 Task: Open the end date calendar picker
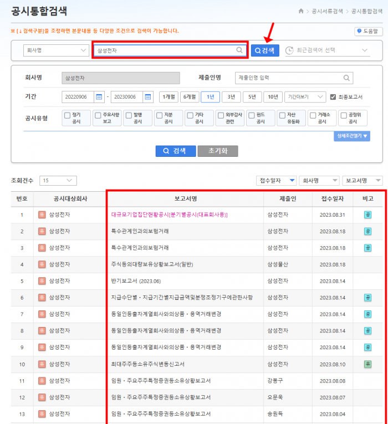[147, 97]
